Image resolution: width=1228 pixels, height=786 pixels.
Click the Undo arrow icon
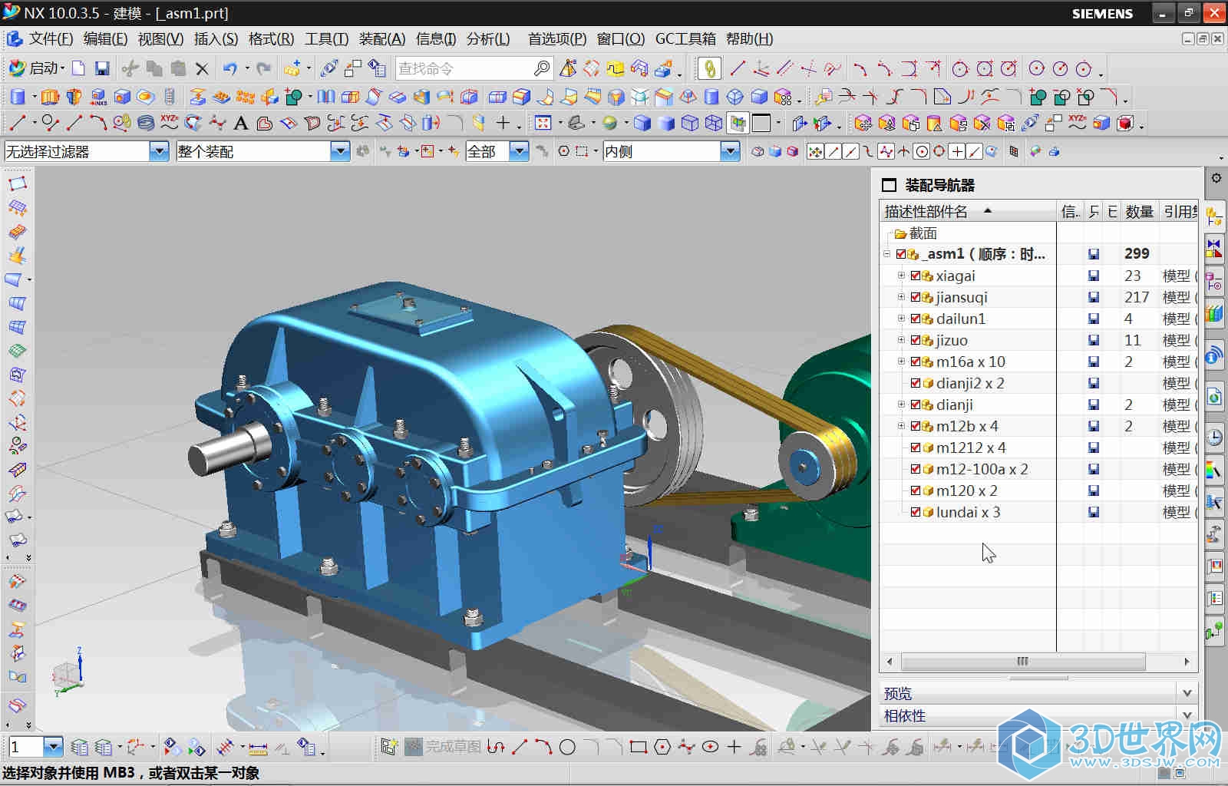tap(229, 68)
